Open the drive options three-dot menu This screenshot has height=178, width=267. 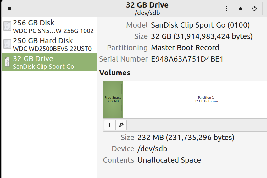tap(227, 8)
